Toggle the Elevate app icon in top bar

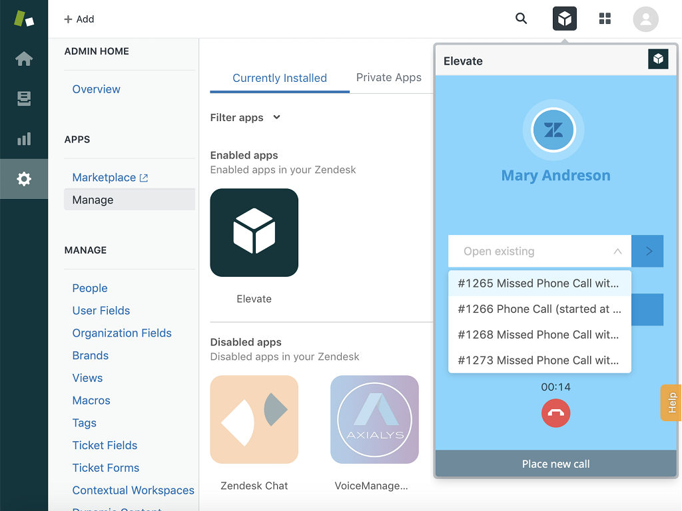pyautogui.click(x=565, y=19)
